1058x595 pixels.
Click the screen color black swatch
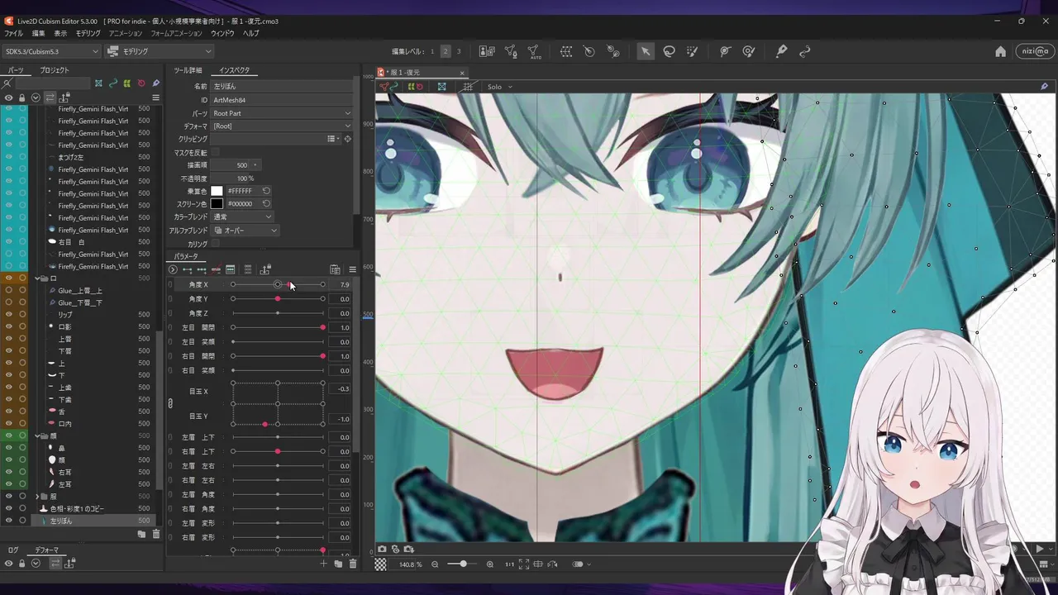coord(217,203)
